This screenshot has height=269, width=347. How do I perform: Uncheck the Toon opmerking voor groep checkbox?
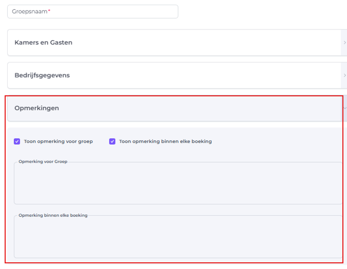tap(17, 141)
